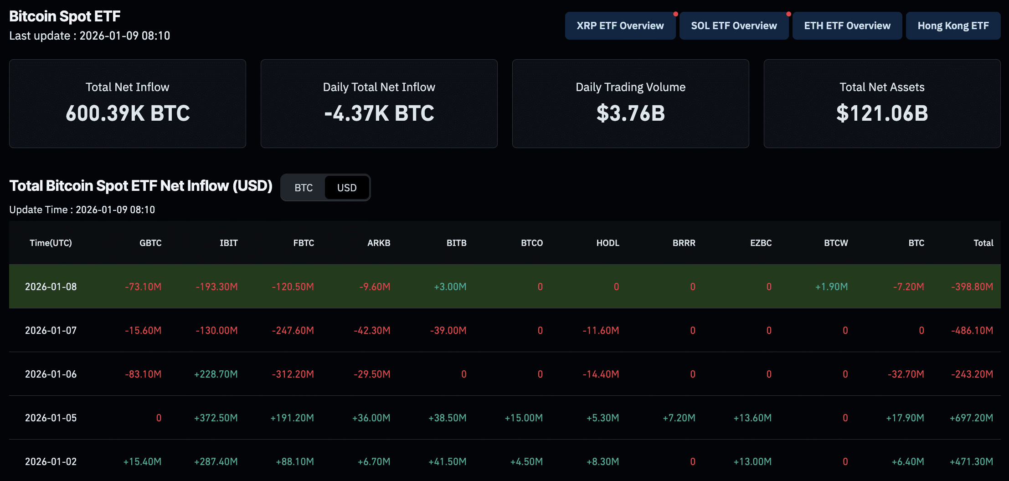
Task: Open the ETH ETF Overview page
Action: (x=847, y=26)
